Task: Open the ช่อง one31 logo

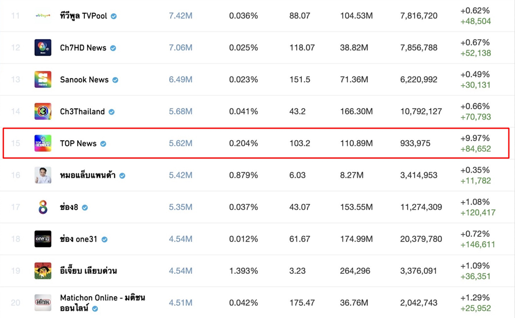Action: pyautogui.click(x=43, y=239)
